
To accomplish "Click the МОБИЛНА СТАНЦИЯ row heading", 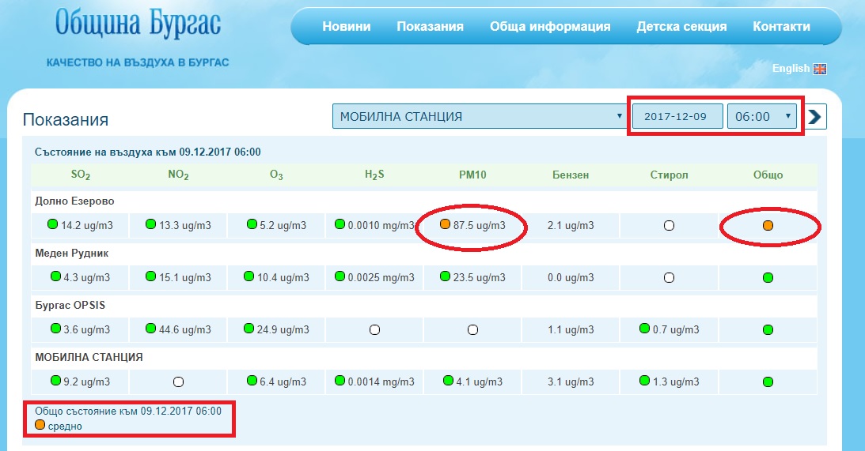I will 89,357.
